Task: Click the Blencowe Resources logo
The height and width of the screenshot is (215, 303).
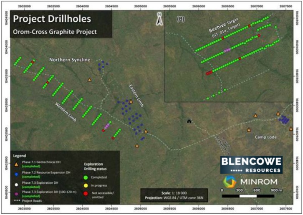Action: [251, 165]
